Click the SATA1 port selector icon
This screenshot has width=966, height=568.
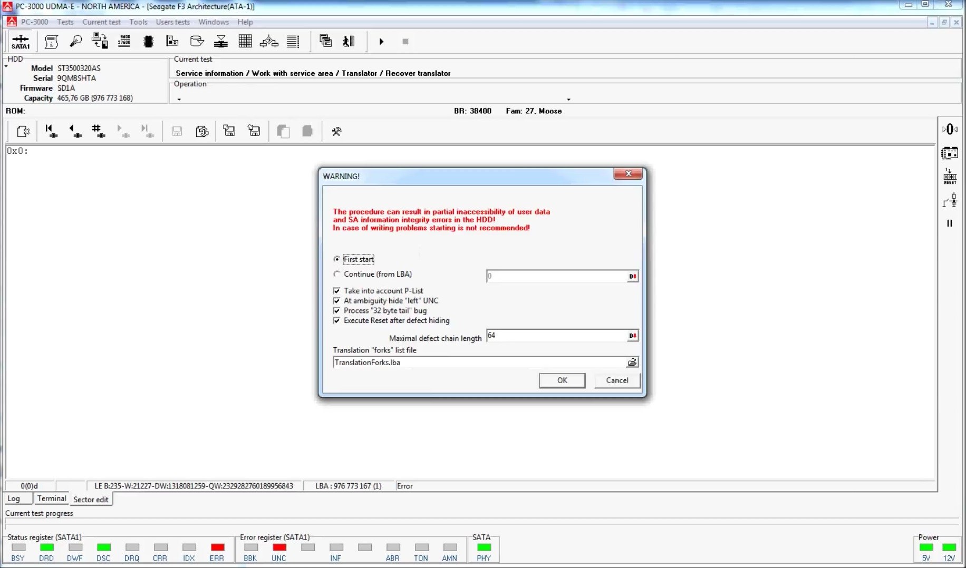(x=21, y=42)
